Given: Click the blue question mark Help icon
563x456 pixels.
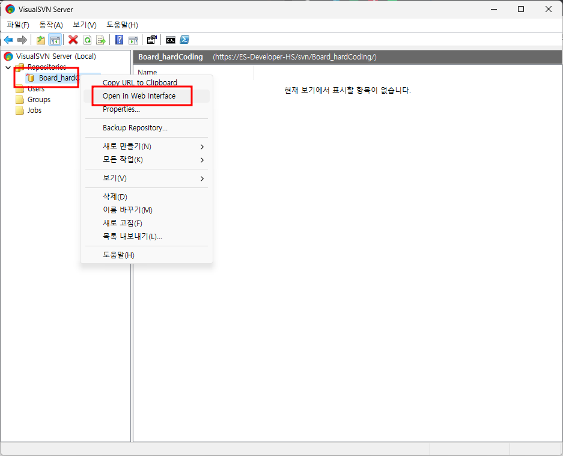Looking at the screenshot, I should (x=119, y=40).
